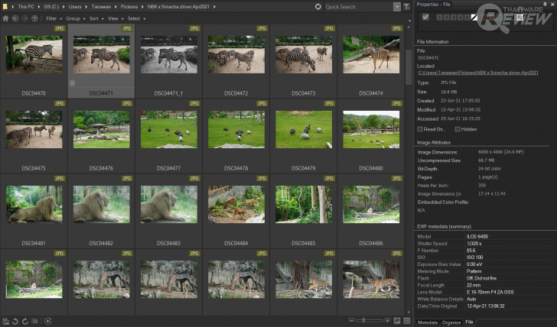
Task: Click the Home navigation icon
Action: click(6, 18)
